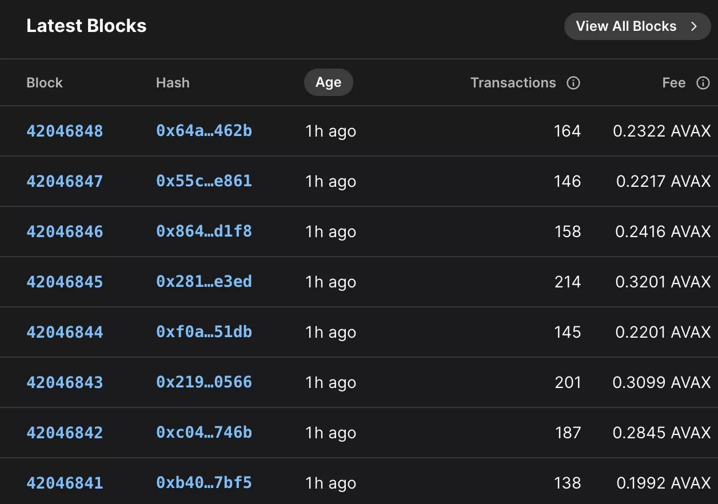Open hash 0x219…0566
718x504 pixels.
coord(204,383)
